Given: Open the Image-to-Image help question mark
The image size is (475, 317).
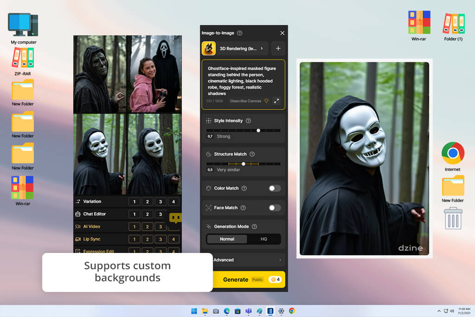Looking at the screenshot, I should tap(240, 33).
